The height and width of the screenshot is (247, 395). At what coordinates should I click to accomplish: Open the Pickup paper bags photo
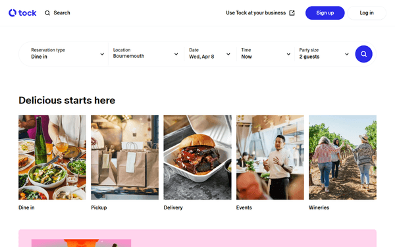click(125, 157)
